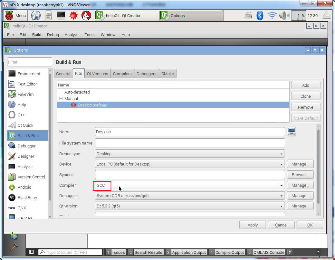Open the Window menu
This screenshot has height=260, width=335.
(x=108, y=35)
